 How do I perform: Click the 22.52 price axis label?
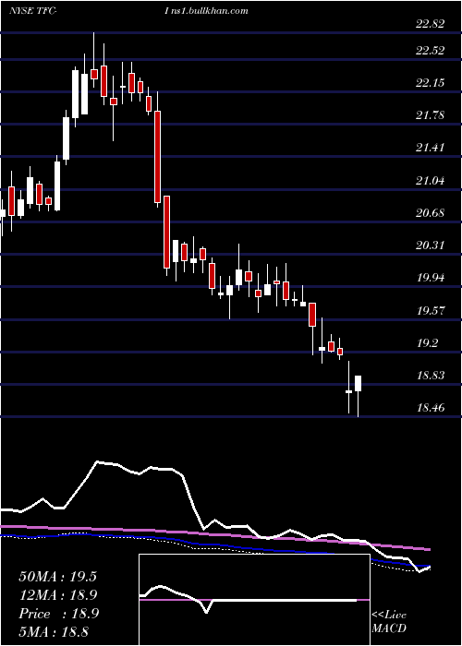[431, 50]
